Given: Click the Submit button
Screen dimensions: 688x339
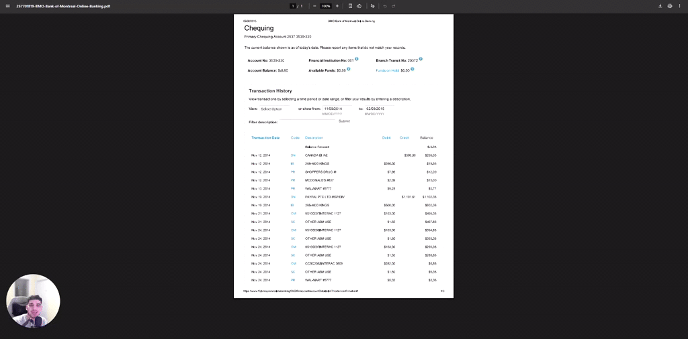Looking at the screenshot, I should [345, 121].
